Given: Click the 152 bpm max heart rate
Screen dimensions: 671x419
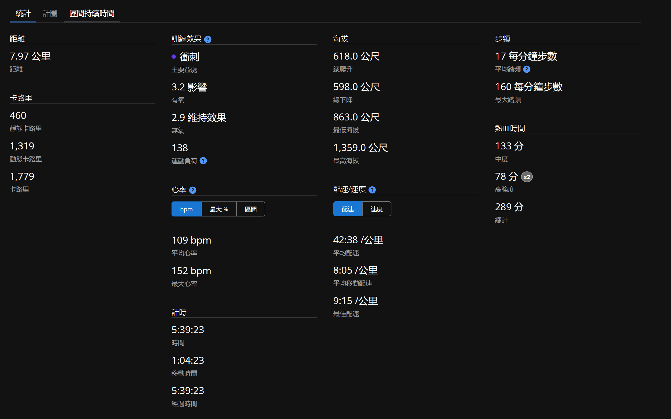Looking at the screenshot, I should [191, 271].
